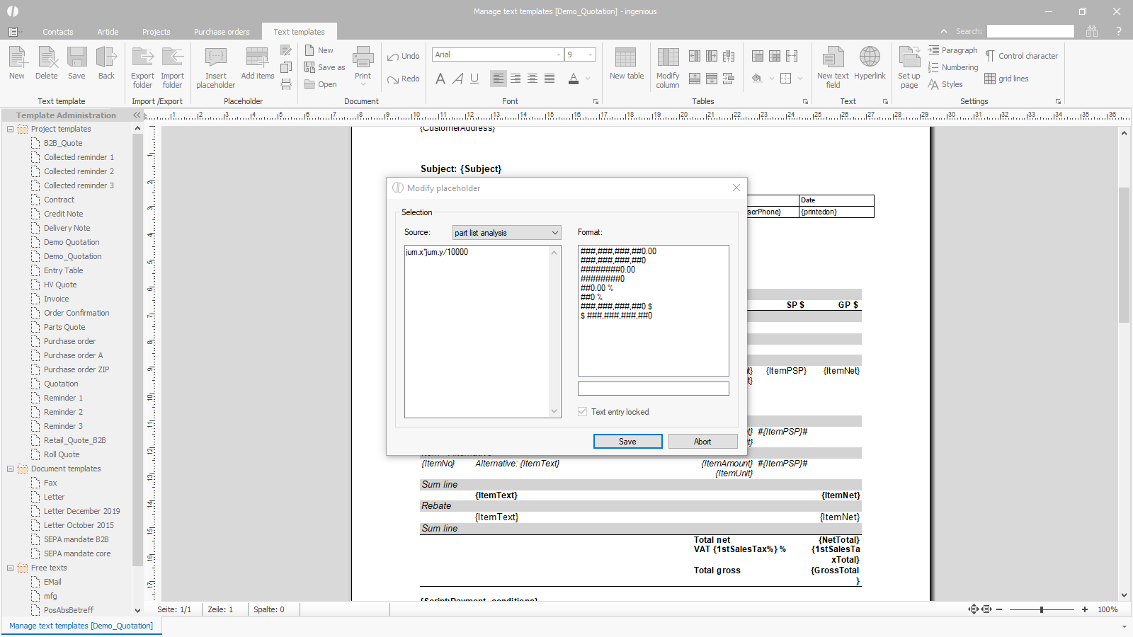Click the Abort button
The height and width of the screenshot is (637, 1133).
click(702, 442)
